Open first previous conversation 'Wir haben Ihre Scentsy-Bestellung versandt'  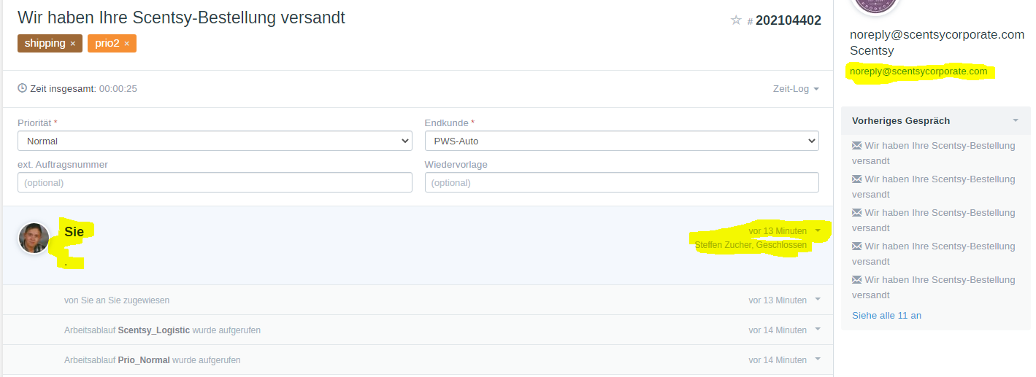click(934, 153)
